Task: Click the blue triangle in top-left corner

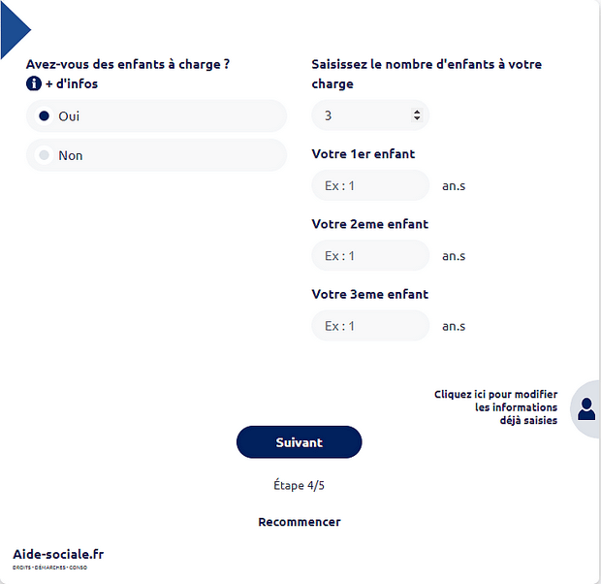Action: pos(14,27)
